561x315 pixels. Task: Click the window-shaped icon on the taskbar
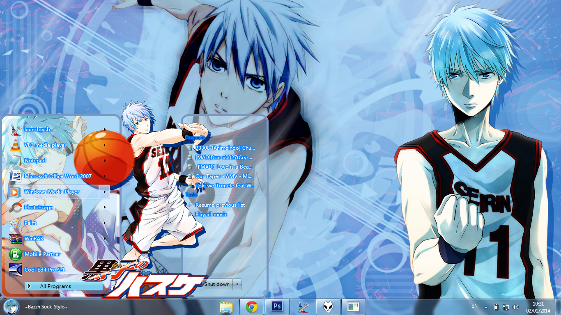point(353,307)
